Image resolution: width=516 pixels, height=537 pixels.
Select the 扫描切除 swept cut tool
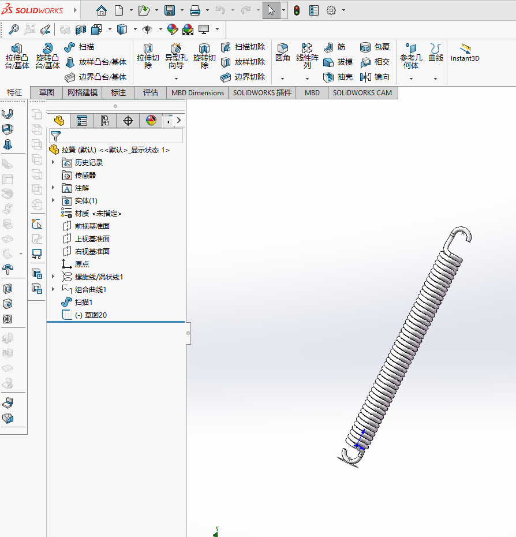tap(243, 47)
